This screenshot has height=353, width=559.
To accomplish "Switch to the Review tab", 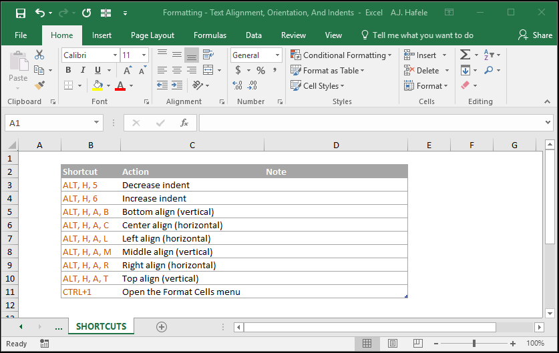I will click(x=293, y=35).
